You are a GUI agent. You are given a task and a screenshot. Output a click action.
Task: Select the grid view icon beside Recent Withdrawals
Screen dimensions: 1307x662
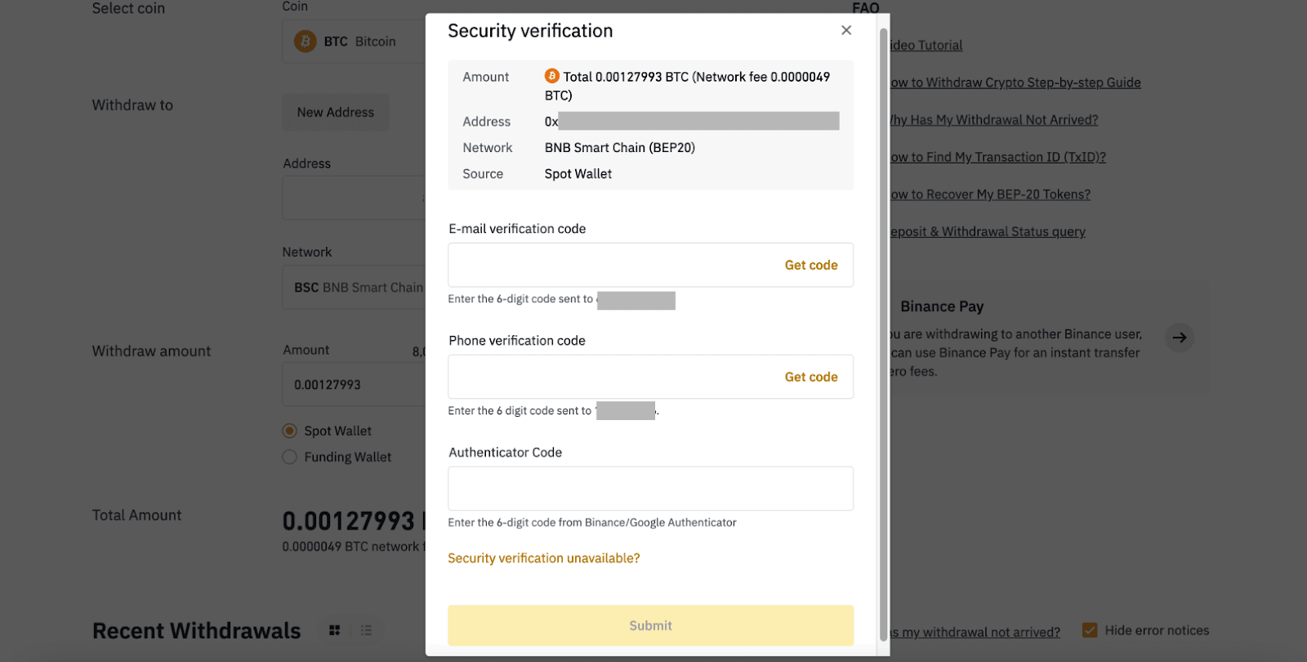tap(333, 630)
